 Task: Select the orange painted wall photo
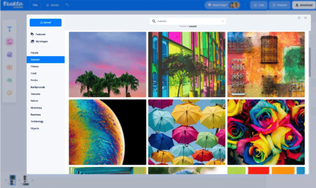[x=266, y=65]
